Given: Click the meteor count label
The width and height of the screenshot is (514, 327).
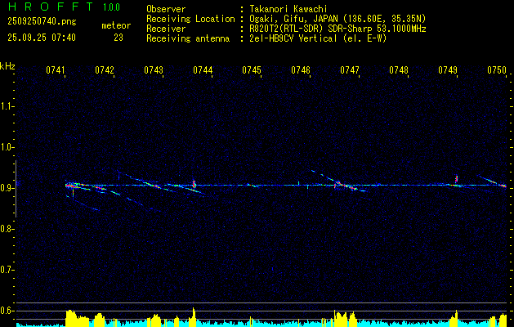Looking at the screenshot, I should pos(116,25).
